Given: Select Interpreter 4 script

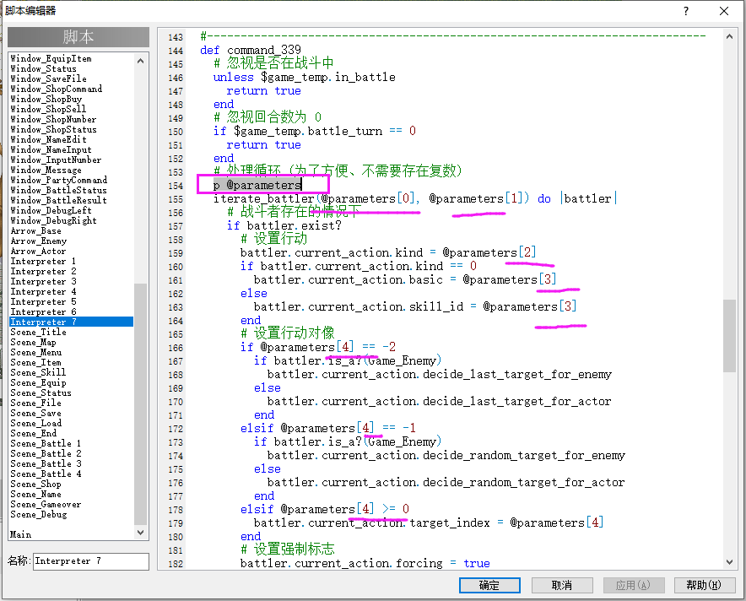Looking at the screenshot, I should [43, 291].
